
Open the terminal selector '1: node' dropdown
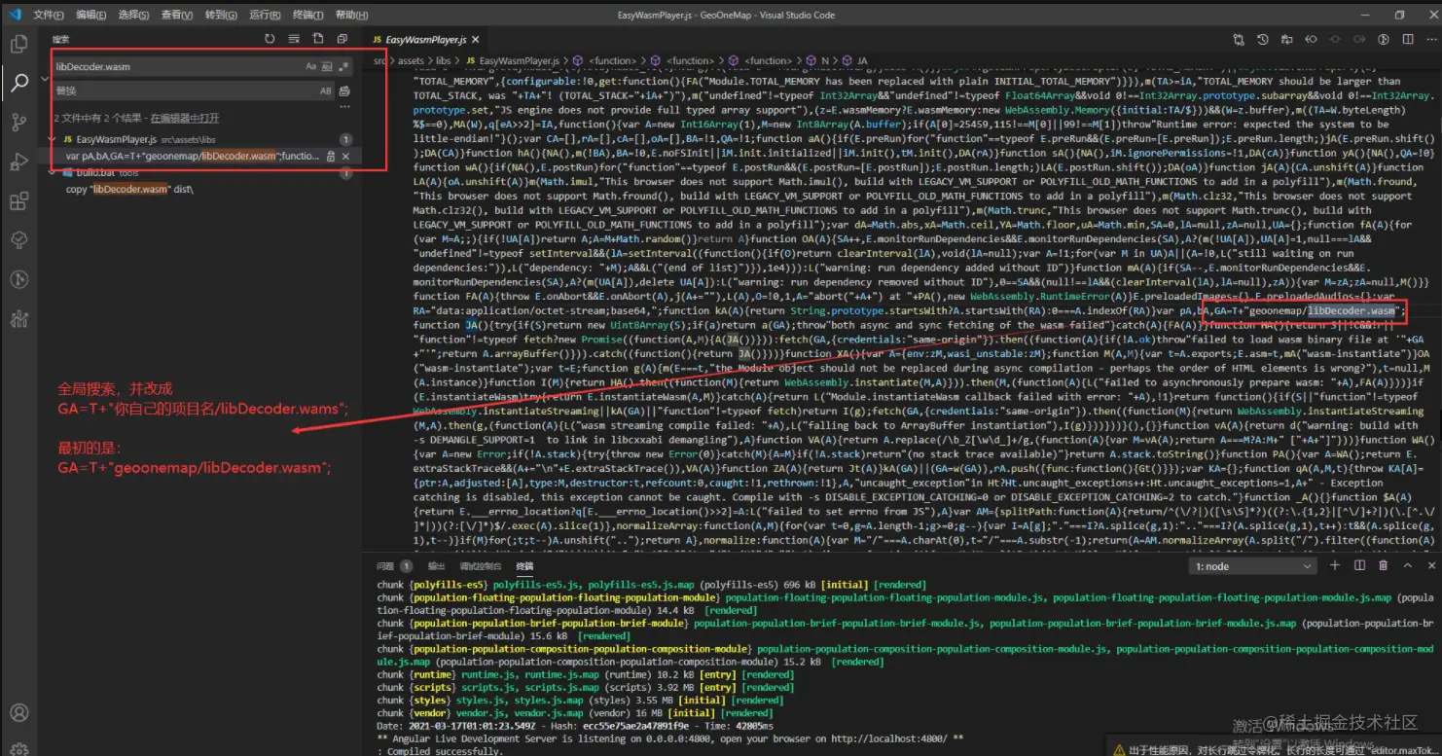pos(1254,566)
